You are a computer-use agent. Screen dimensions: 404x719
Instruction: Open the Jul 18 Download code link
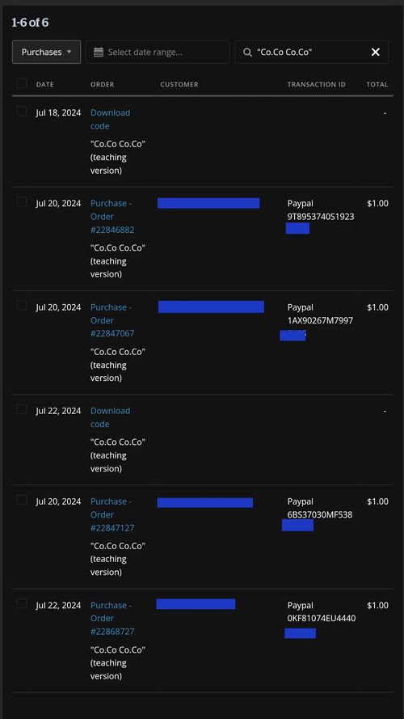pyautogui.click(x=110, y=119)
